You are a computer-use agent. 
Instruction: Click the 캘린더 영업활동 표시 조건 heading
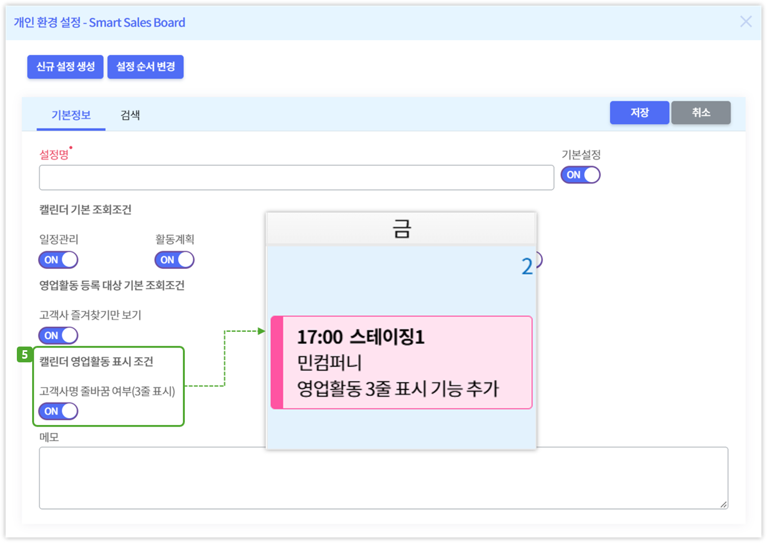(x=96, y=361)
